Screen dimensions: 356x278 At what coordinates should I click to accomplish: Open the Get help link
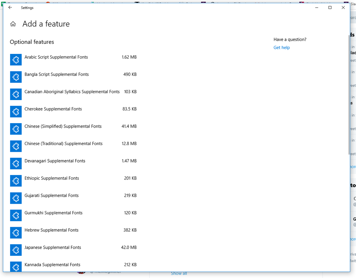coord(282,48)
